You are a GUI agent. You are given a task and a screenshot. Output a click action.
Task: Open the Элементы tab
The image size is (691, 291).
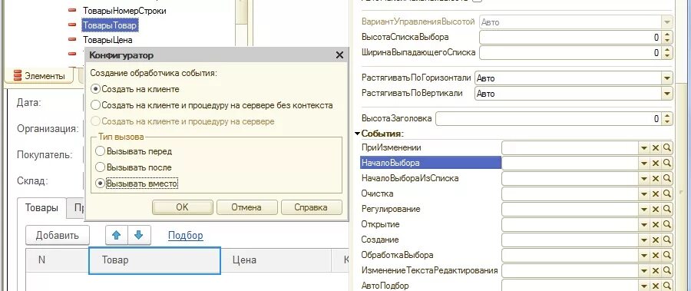coord(39,75)
